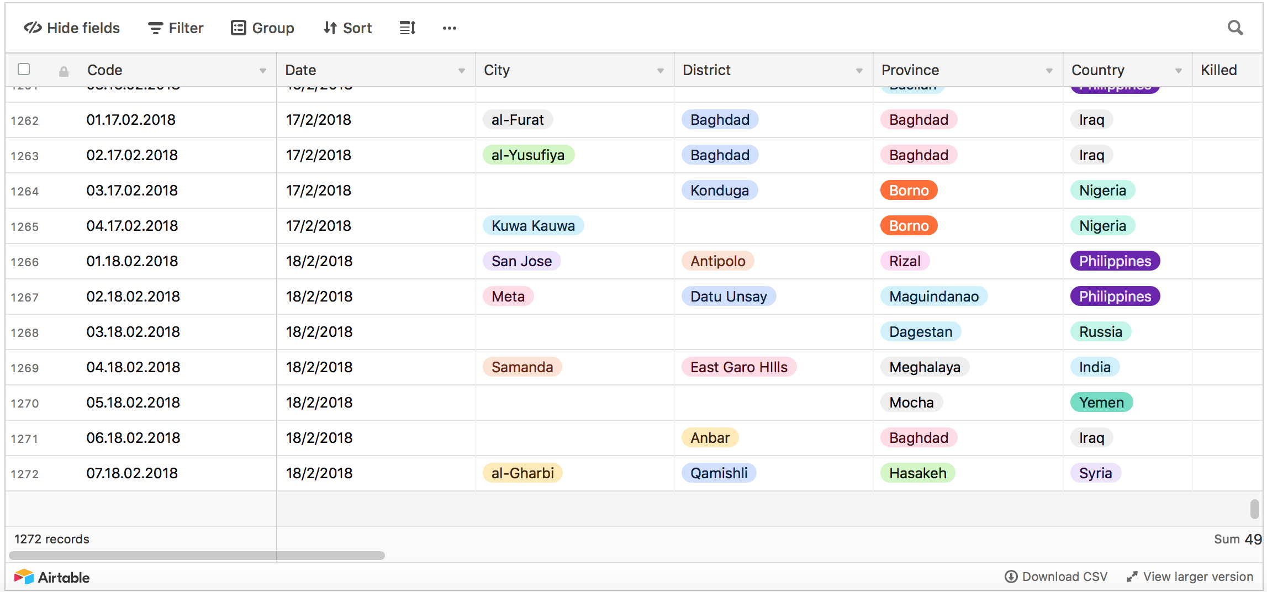
Task: Click the Kuwa Kauwa city tag
Action: pos(533,226)
